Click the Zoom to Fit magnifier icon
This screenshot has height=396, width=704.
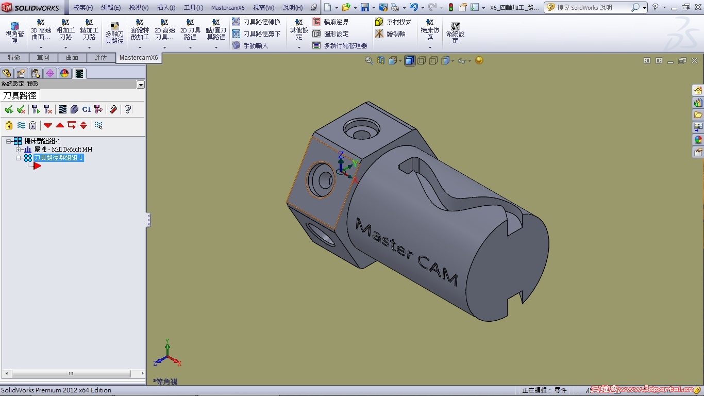pos(369,60)
